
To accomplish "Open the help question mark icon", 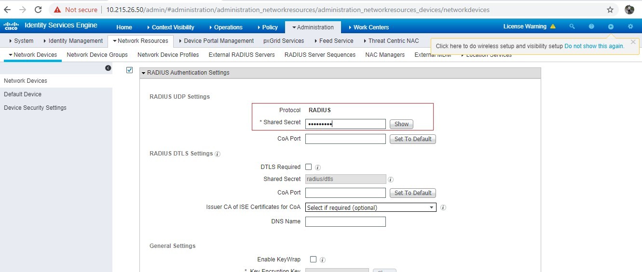I will pos(591,26).
